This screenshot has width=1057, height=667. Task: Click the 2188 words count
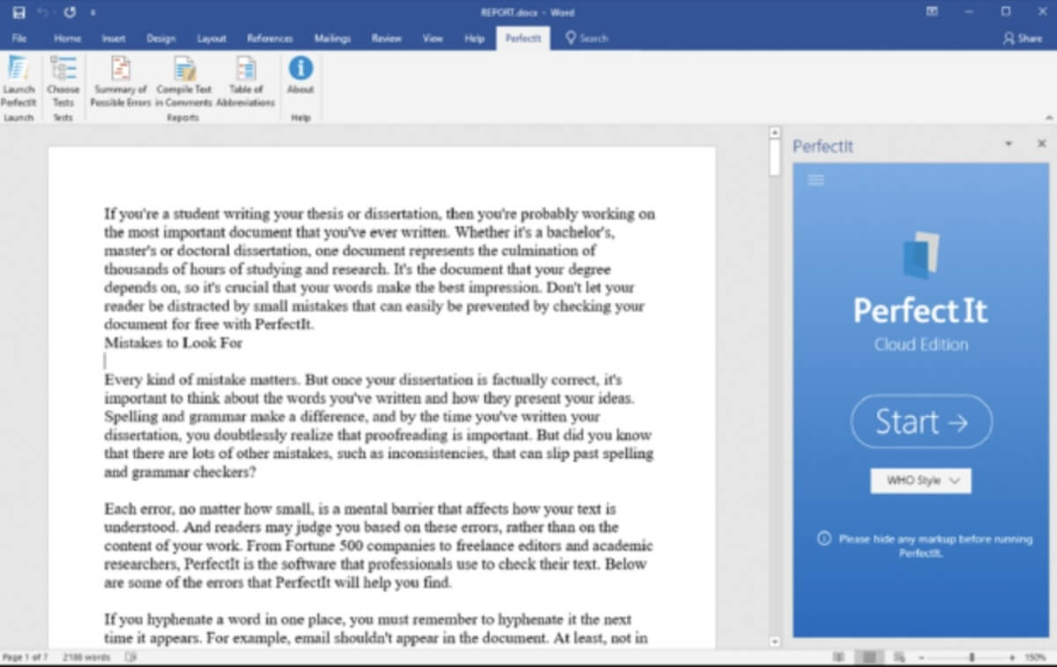tap(85, 657)
